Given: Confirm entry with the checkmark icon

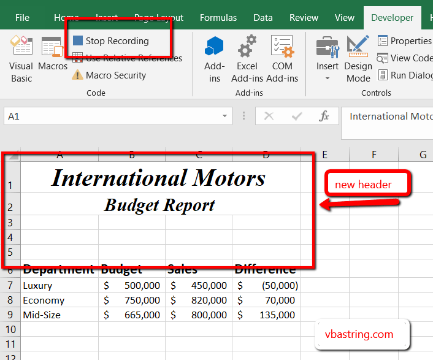Looking at the screenshot, I should tap(297, 117).
